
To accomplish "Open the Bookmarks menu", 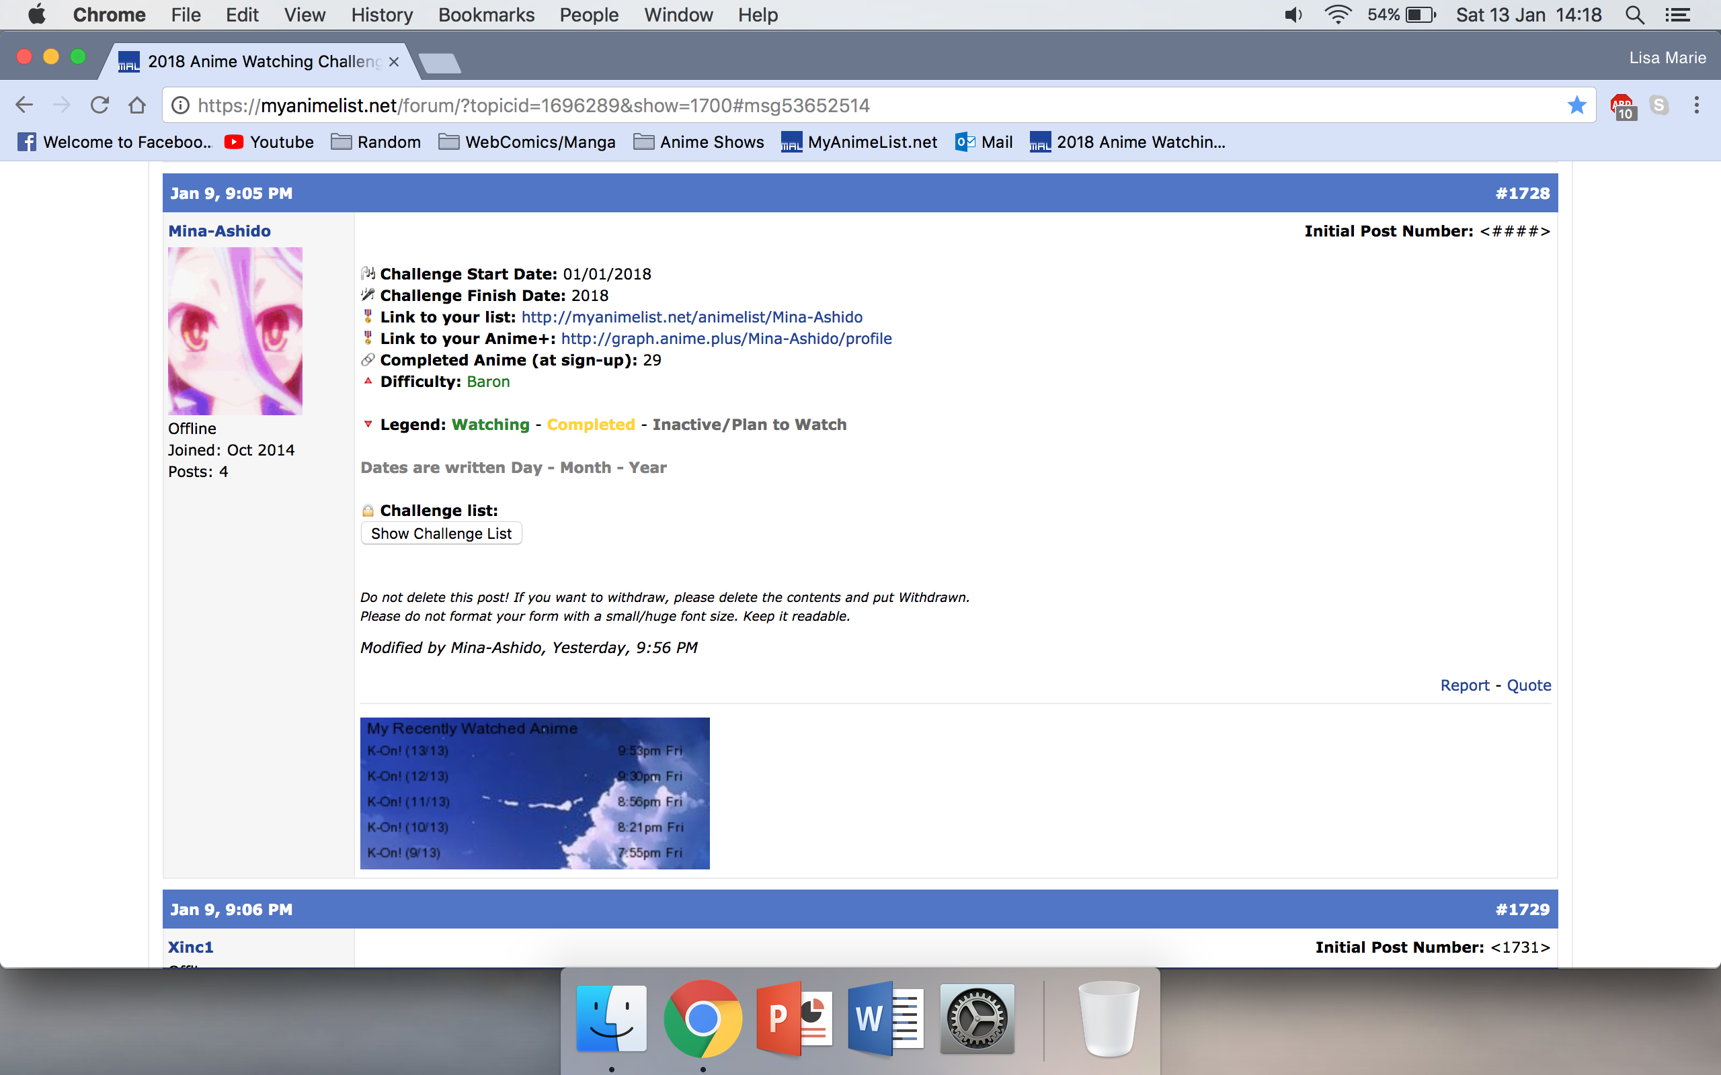I will [487, 15].
